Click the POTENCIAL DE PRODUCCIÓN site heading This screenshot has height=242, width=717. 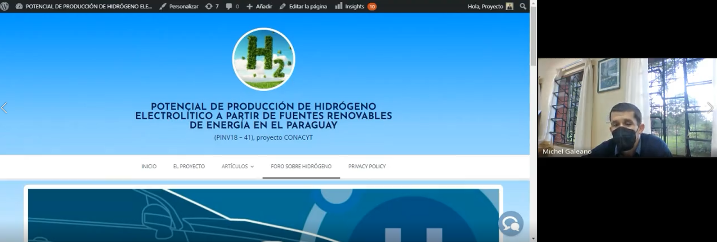click(264, 116)
